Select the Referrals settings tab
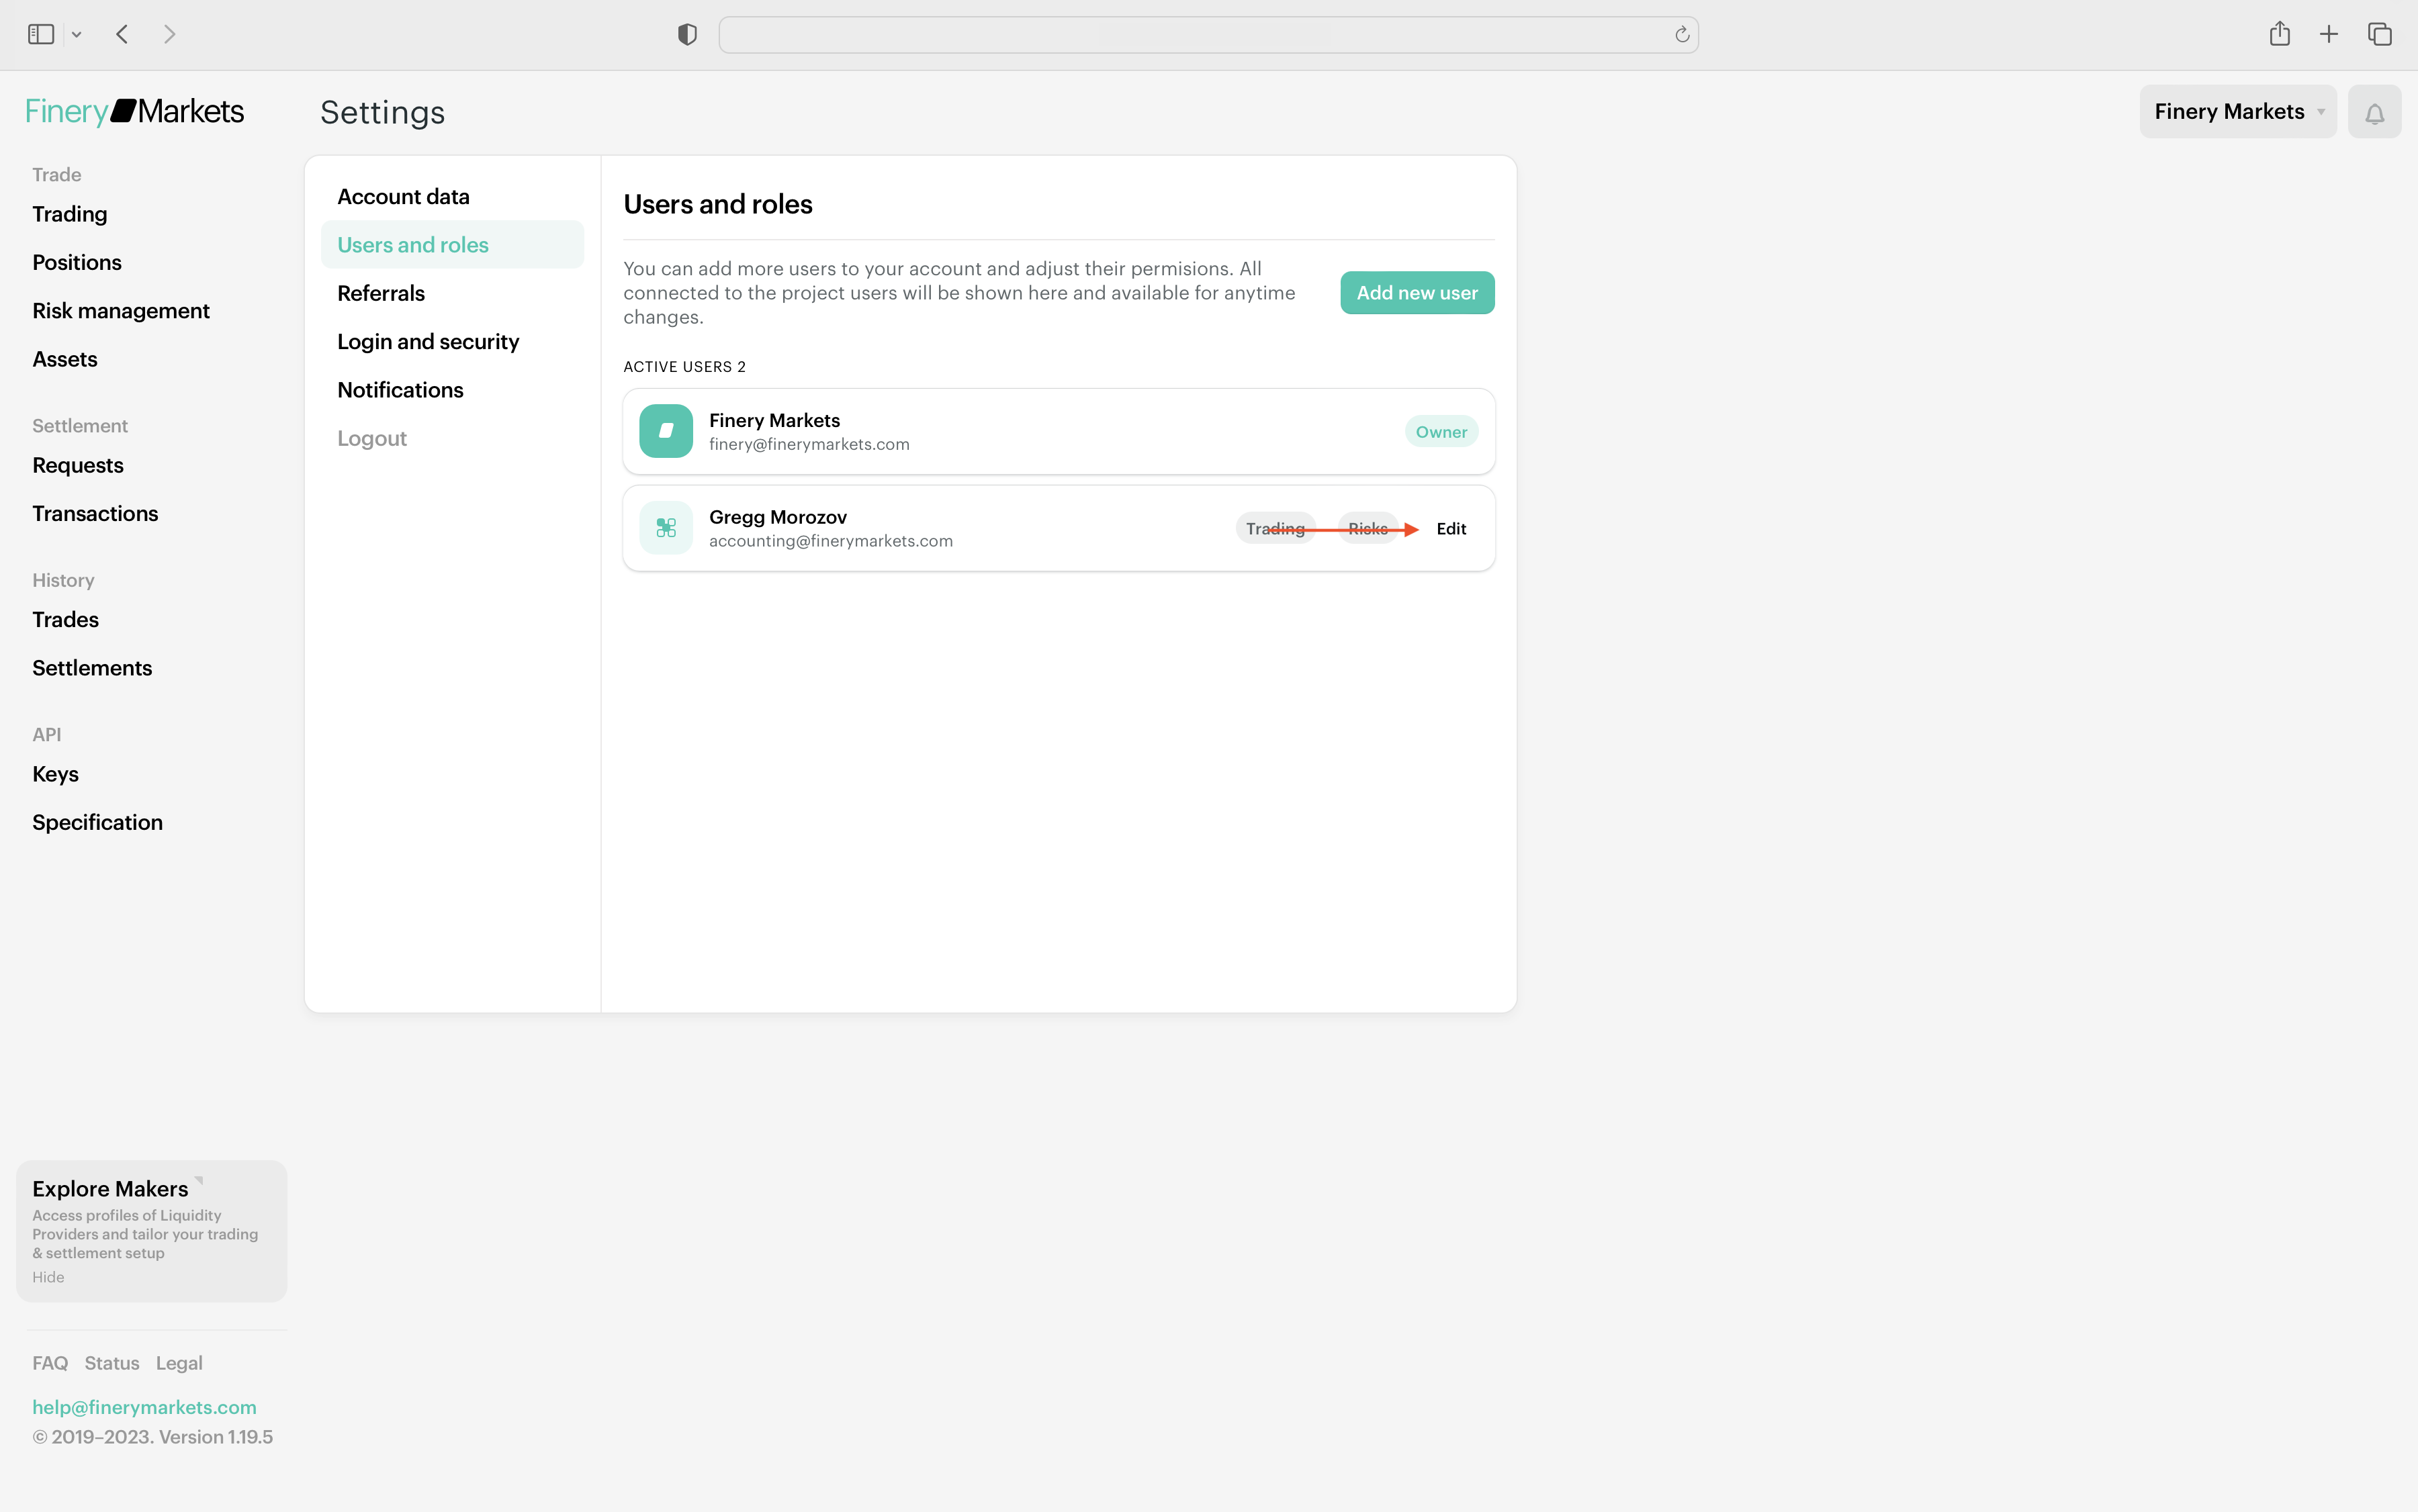The height and width of the screenshot is (1512, 2418). [452, 293]
